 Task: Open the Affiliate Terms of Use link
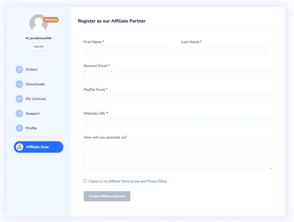click(137, 181)
